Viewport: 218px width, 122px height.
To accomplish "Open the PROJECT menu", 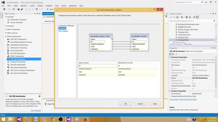I will click(24, 6).
